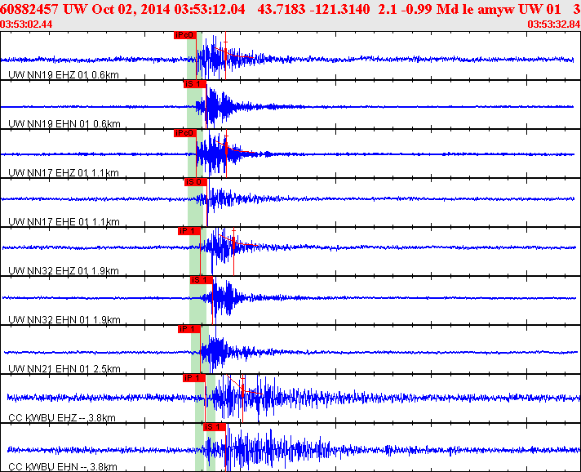Click the end time 03:53:32.84
Image resolution: width=581 pixels, height=472 pixels.
coord(554,24)
